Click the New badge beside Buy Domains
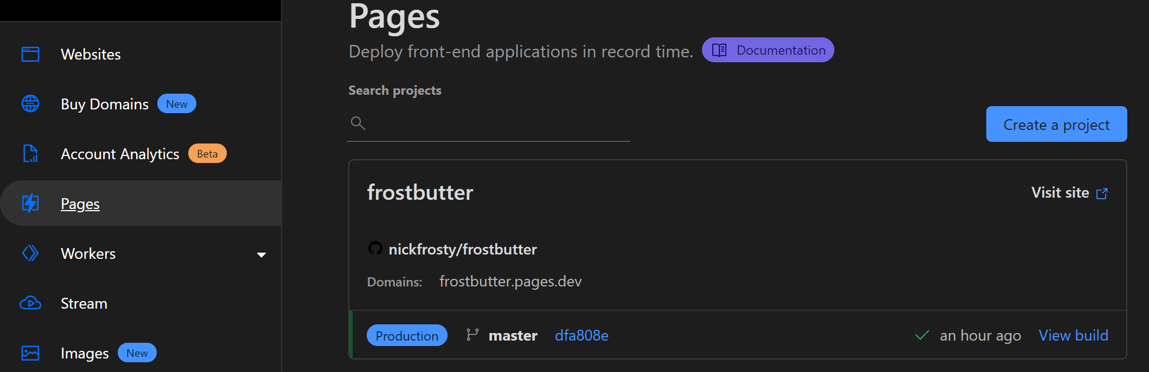 tap(177, 104)
